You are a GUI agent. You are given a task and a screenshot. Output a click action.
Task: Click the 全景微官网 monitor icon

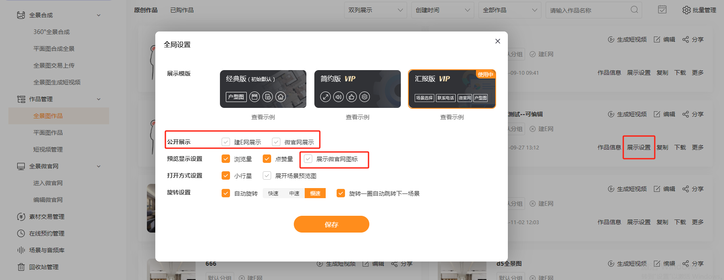pyautogui.click(x=21, y=166)
